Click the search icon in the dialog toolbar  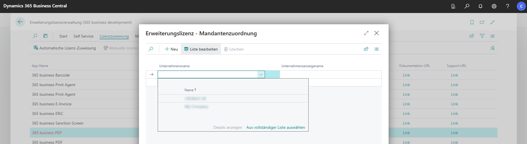[x=151, y=49]
